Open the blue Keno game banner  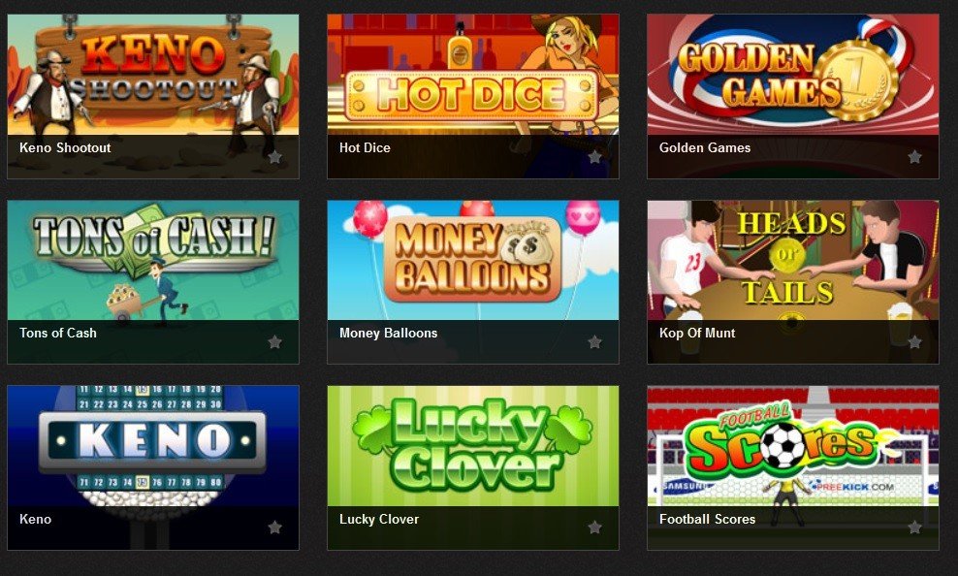tap(153, 446)
